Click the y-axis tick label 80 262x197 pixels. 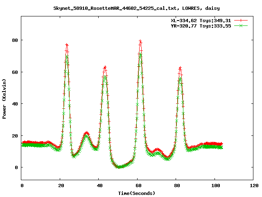point(15,40)
